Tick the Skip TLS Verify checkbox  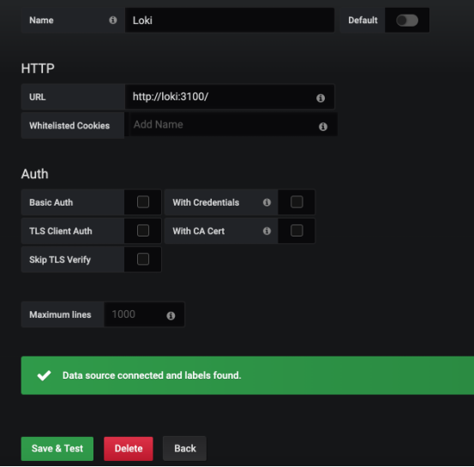tap(142, 259)
